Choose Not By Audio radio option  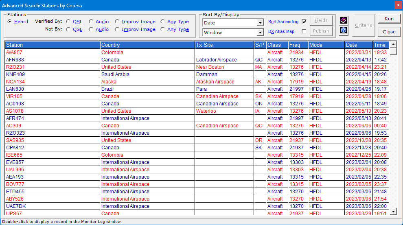pyautogui.click(x=91, y=29)
